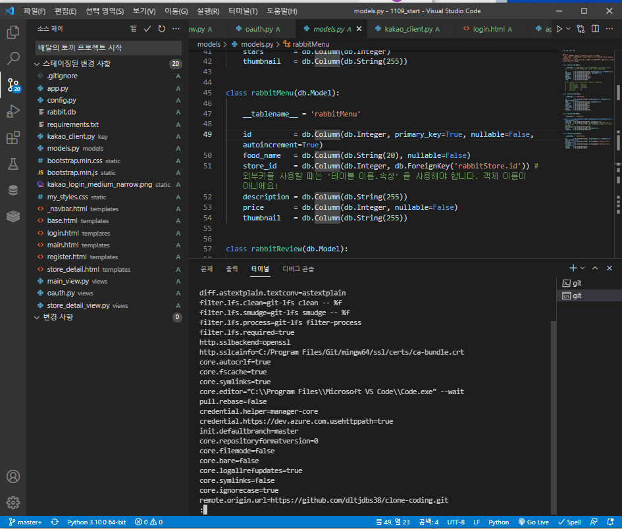The image size is (622, 529).
Task: Select the first git terminal instance
Action: point(589,283)
